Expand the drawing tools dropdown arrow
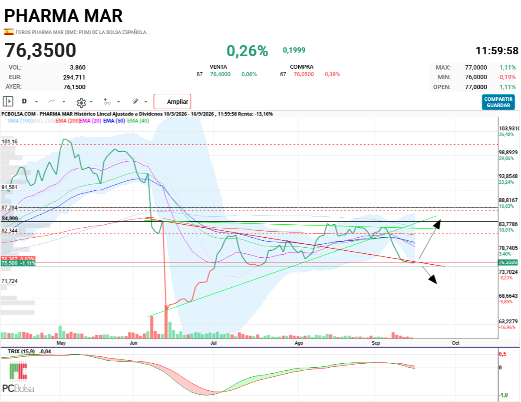The width and height of the screenshot is (521, 402). (x=146, y=102)
